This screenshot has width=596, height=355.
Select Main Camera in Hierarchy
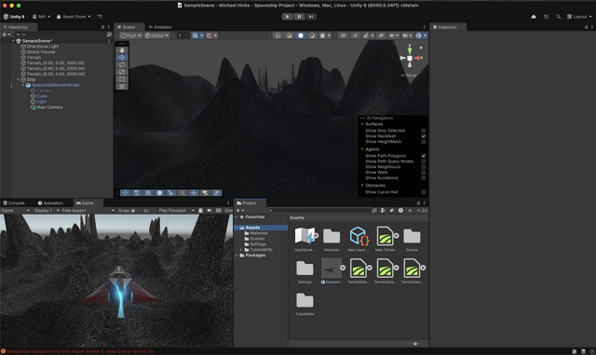(x=49, y=107)
